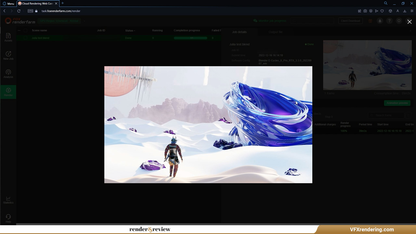The image size is (416, 234).
Task: Check the checkbox for Julia test.blend row
Action: (25, 38)
